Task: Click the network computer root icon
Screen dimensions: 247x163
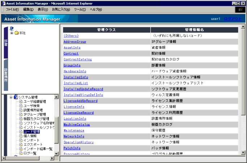Action: (12, 29)
